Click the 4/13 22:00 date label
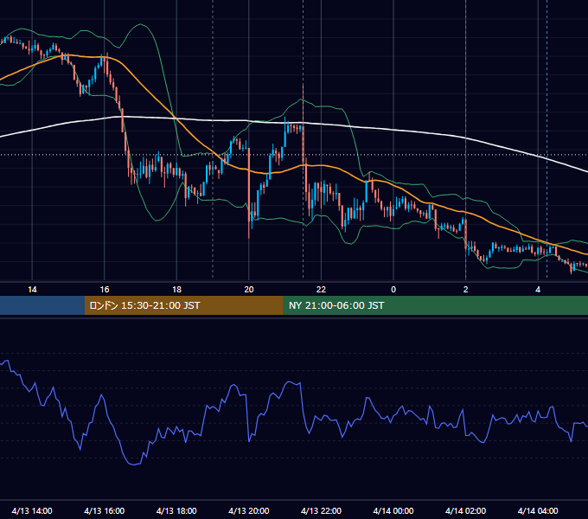The height and width of the screenshot is (519, 588). click(321, 510)
